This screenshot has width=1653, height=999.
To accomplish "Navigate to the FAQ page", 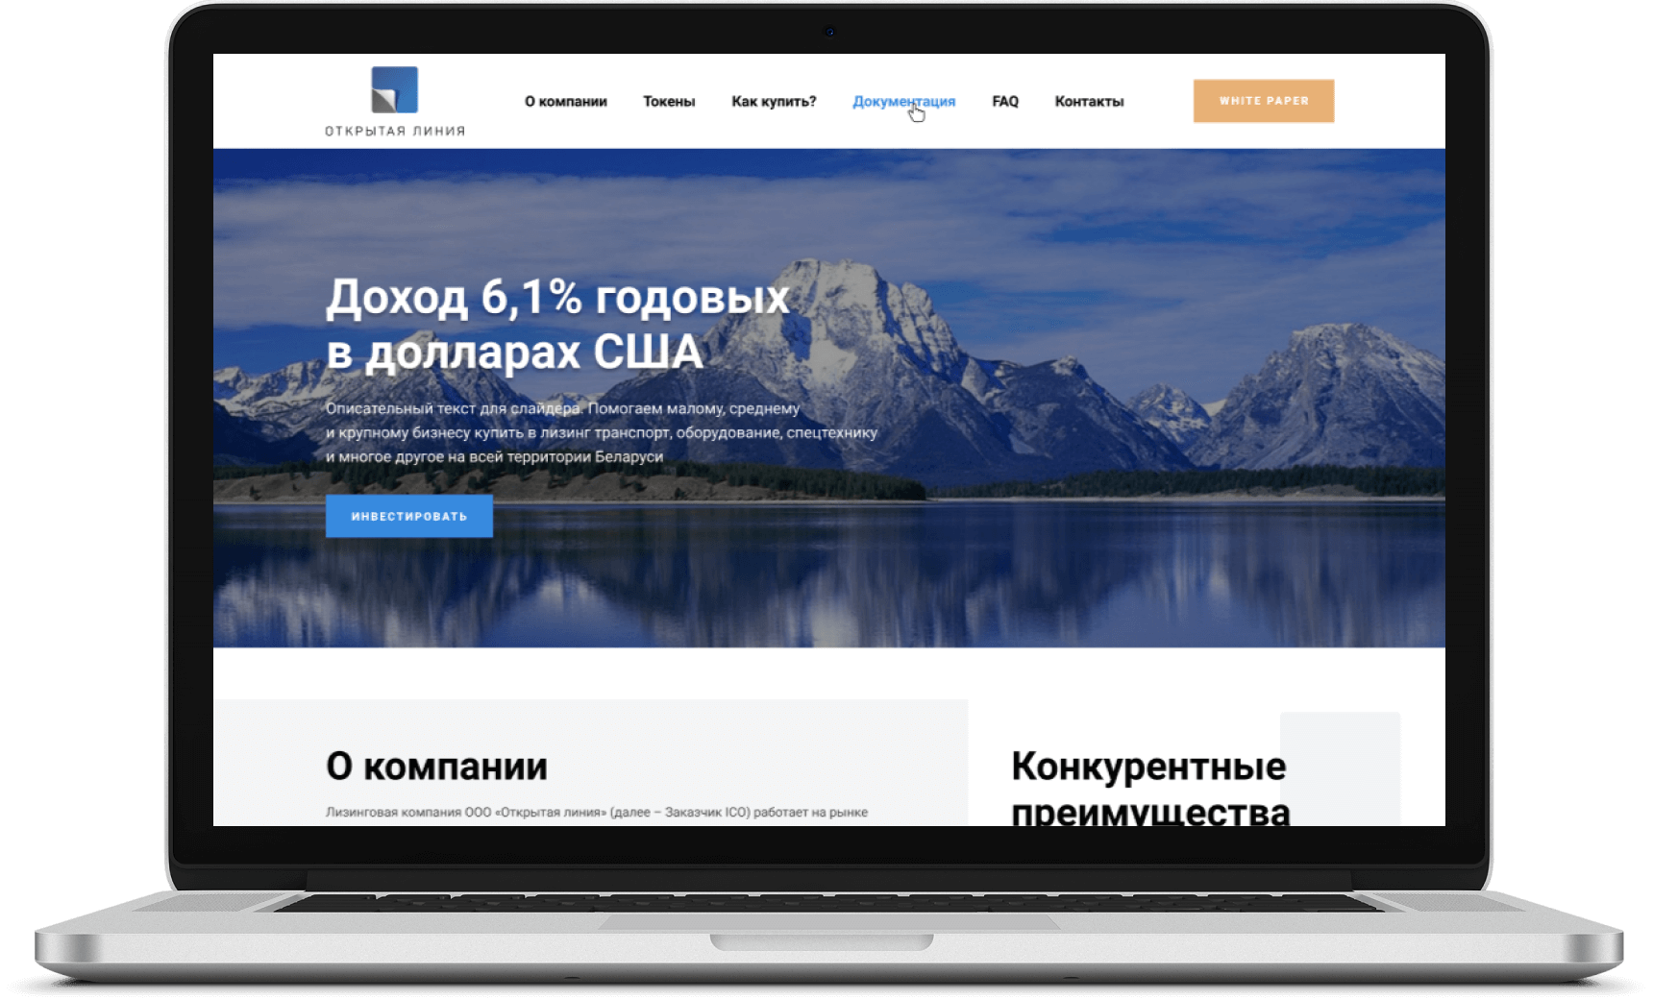I will [1005, 102].
